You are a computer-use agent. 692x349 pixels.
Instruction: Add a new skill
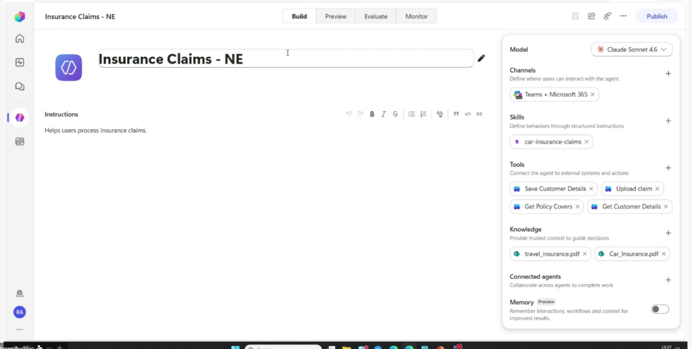(668, 121)
